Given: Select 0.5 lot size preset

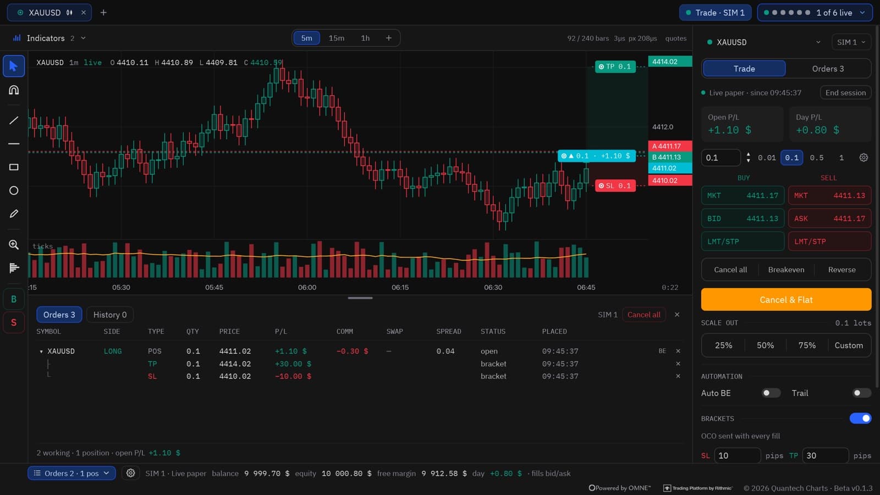Looking at the screenshot, I should 817,158.
